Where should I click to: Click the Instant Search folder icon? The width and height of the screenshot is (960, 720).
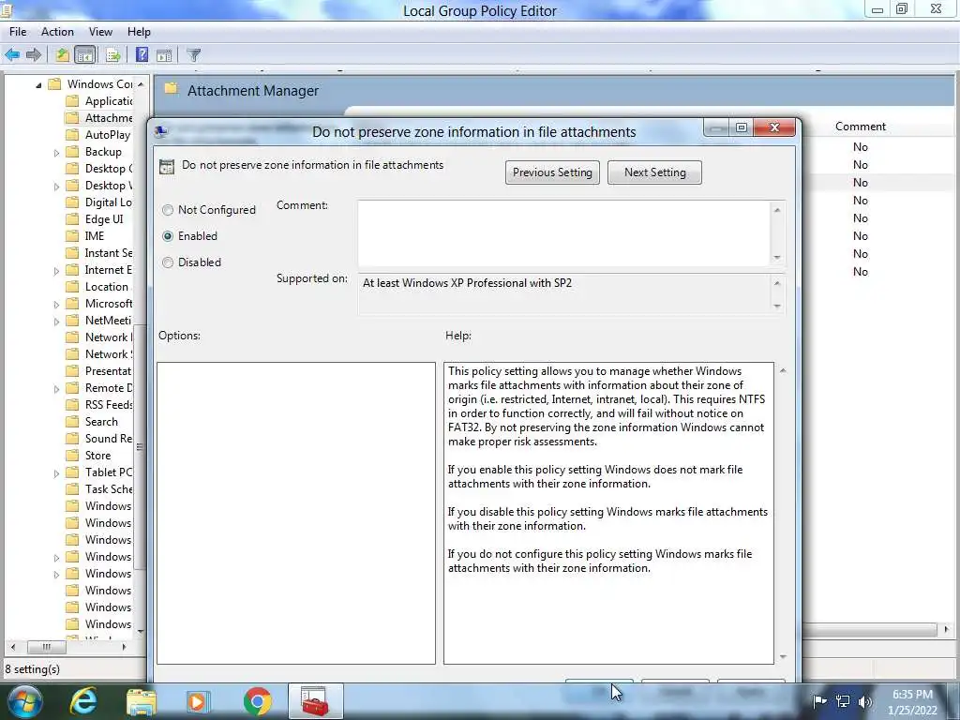click(x=72, y=253)
